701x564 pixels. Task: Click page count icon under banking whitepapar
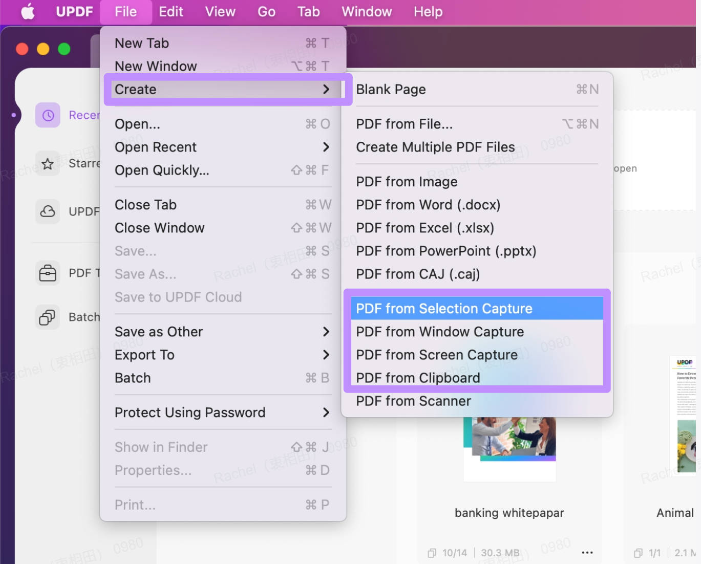[432, 553]
